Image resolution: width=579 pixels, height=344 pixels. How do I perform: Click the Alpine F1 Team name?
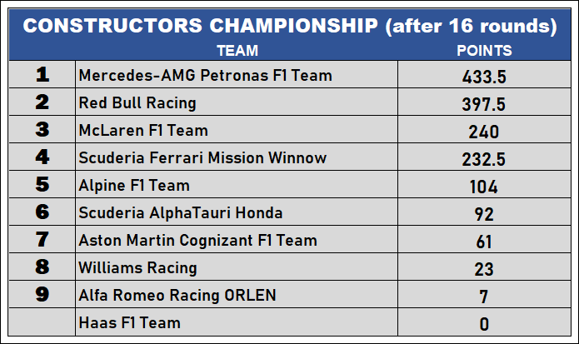(x=134, y=185)
